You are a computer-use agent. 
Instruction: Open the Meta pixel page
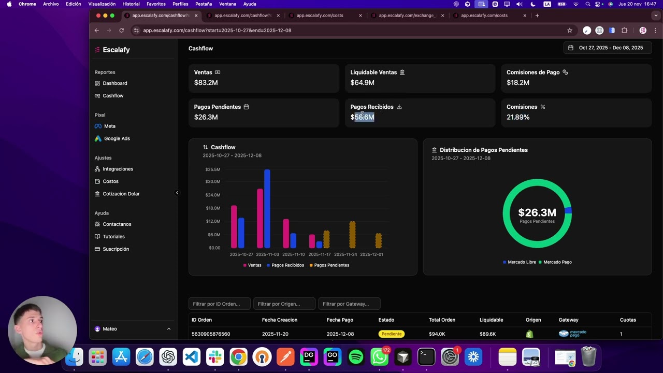(x=105, y=126)
